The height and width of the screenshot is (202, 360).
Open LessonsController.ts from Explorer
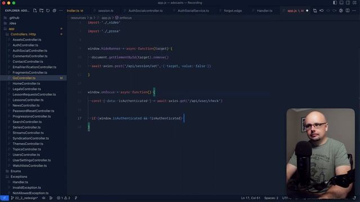coord(28,100)
